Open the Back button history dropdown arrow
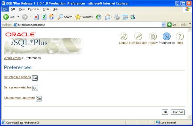Viewport: 193px width, 126px height. pyautogui.click(x=18, y=17)
